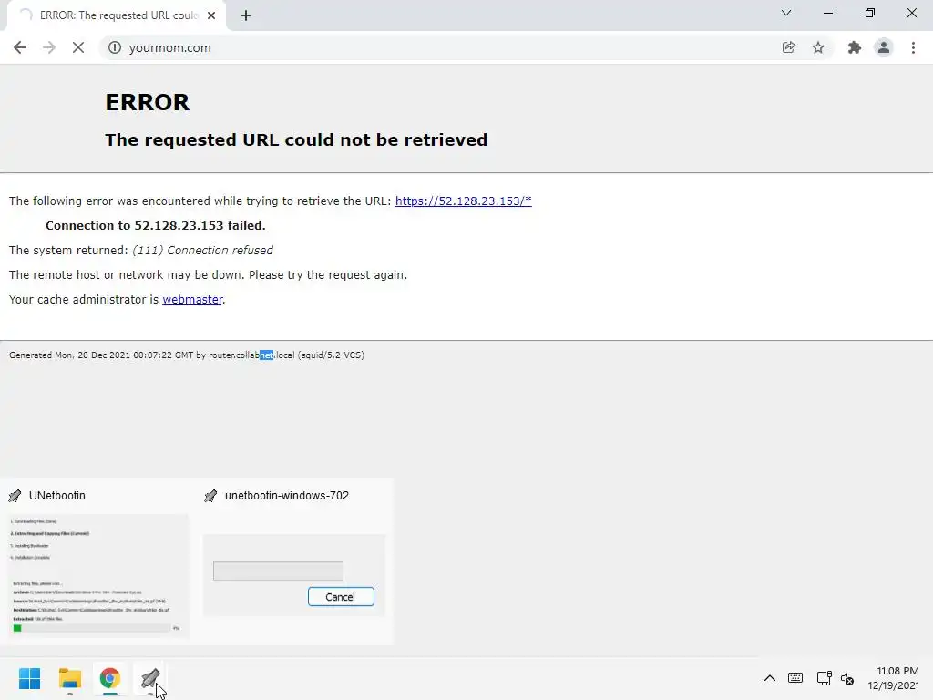Share this page icon
Image resolution: width=933 pixels, height=700 pixels.
pyautogui.click(x=788, y=47)
